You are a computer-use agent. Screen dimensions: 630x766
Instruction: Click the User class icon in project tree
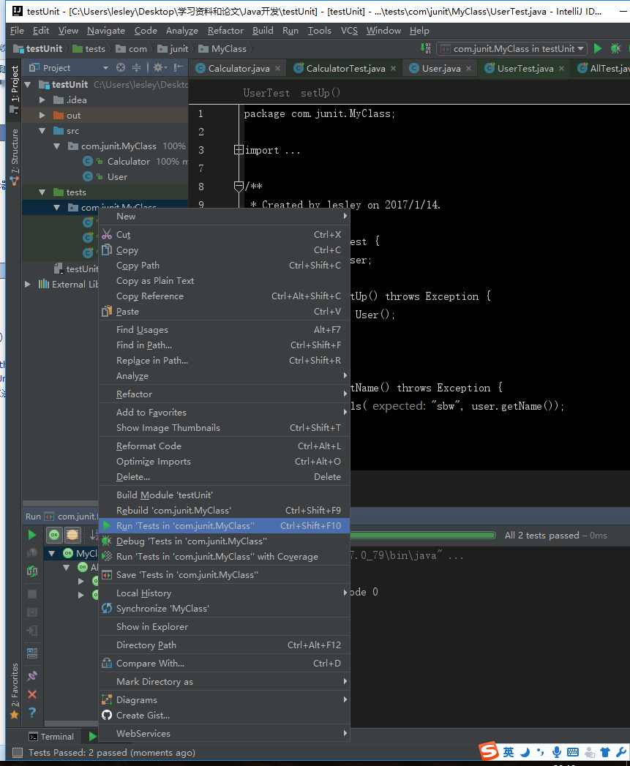click(88, 176)
